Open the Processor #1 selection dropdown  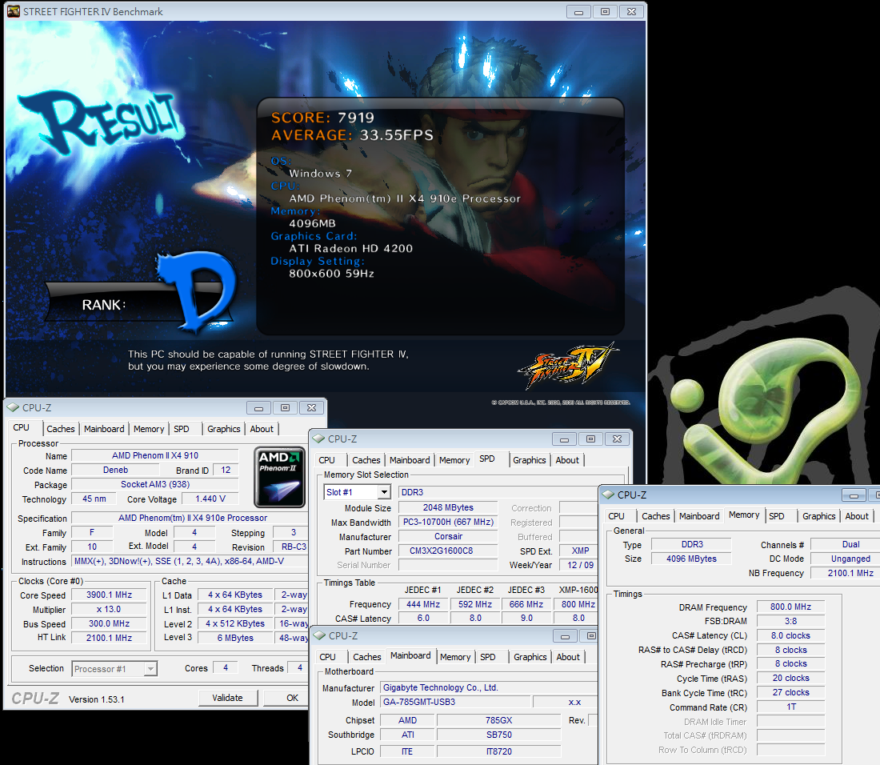pyautogui.click(x=150, y=669)
